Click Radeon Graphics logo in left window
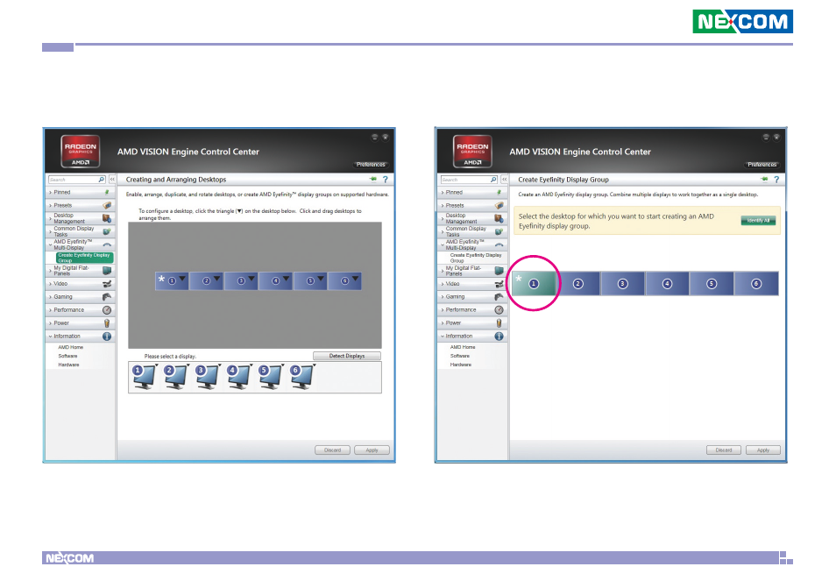The width and height of the screenshot is (836, 588). tap(81, 152)
